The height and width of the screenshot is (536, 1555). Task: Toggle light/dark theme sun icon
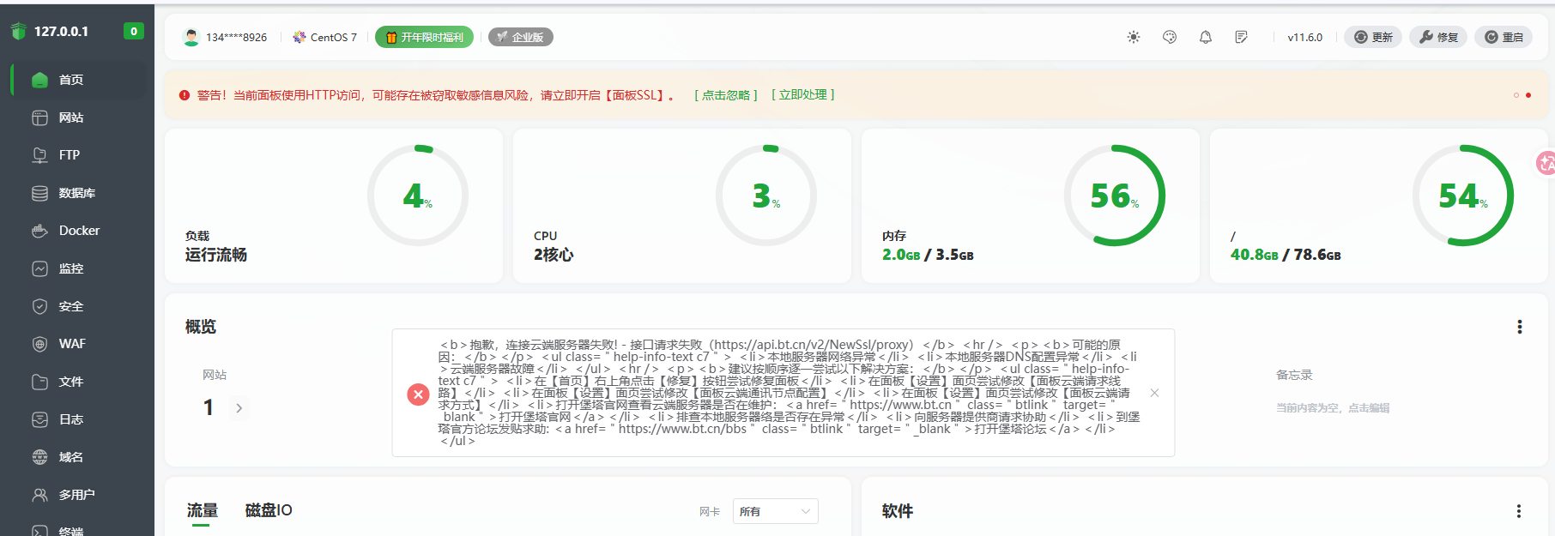[x=1134, y=37]
